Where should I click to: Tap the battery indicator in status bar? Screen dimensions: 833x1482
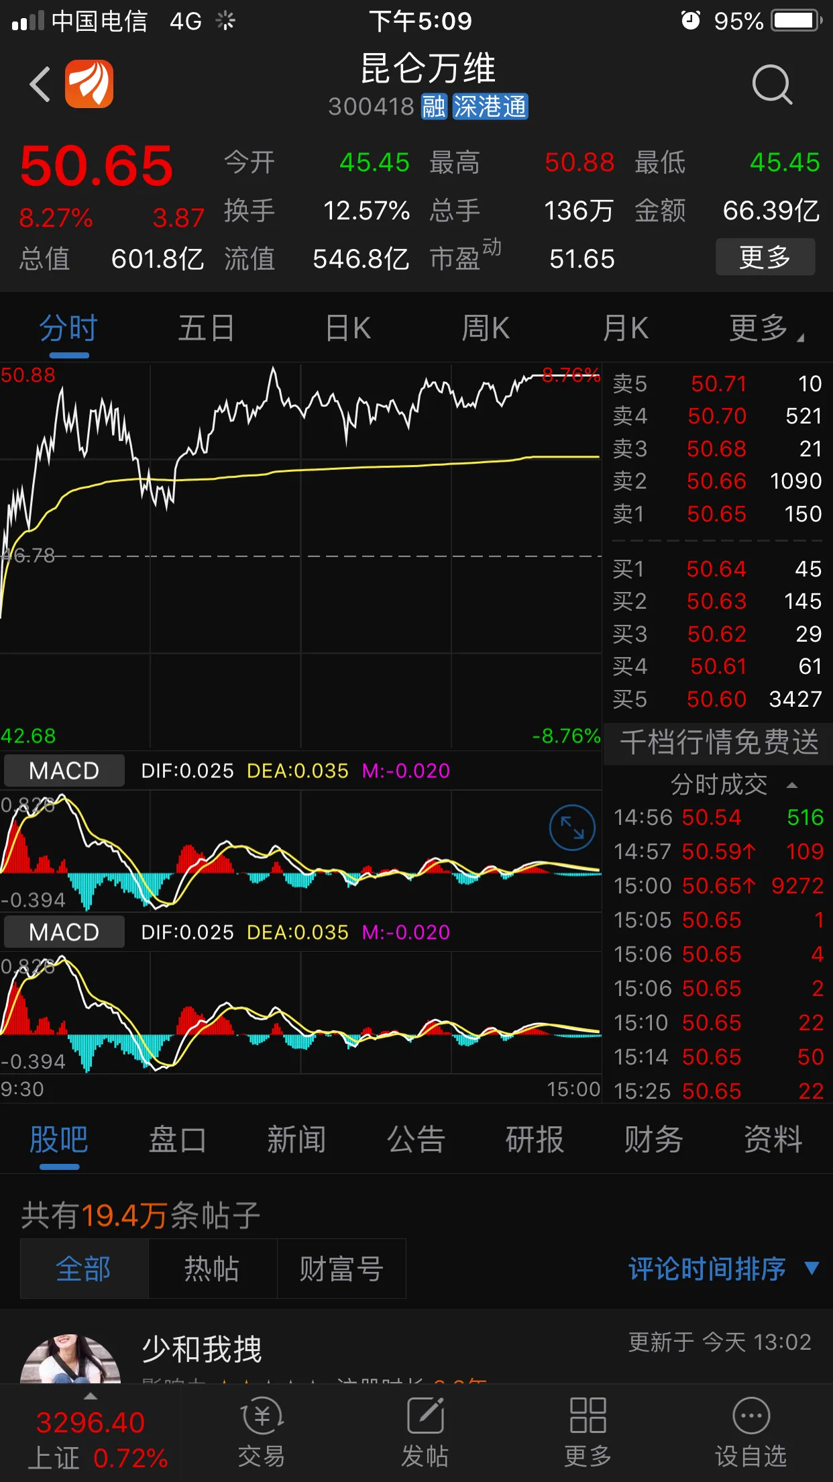pyautogui.click(x=797, y=21)
